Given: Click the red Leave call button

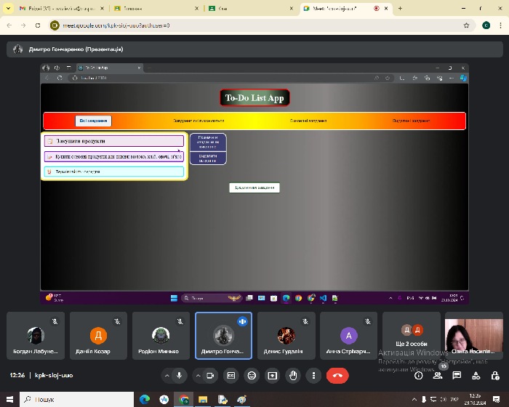Looking at the screenshot, I should point(337,376).
